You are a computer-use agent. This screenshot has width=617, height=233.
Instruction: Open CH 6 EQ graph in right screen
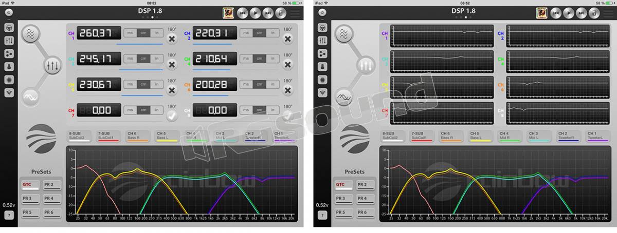pyautogui.click(x=558, y=87)
